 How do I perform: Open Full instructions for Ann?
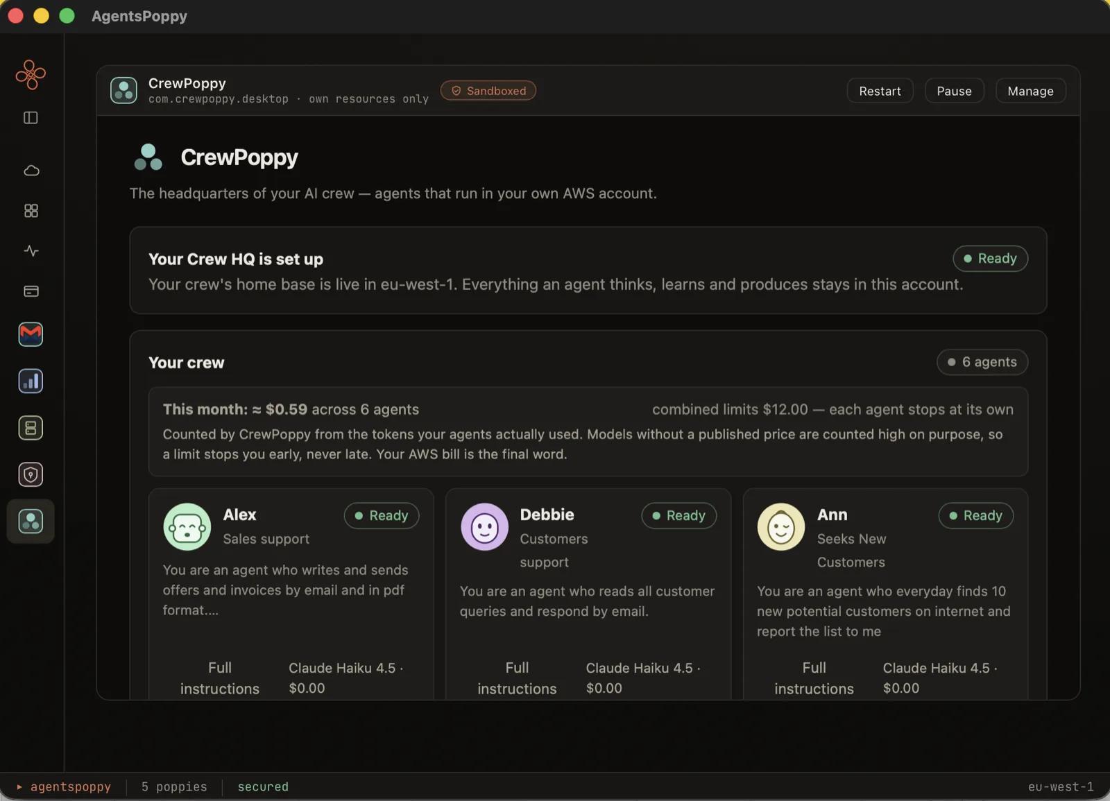coord(814,678)
